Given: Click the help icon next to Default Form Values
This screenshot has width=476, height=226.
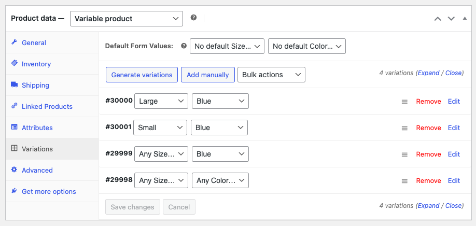Looking at the screenshot, I should [x=184, y=46].
